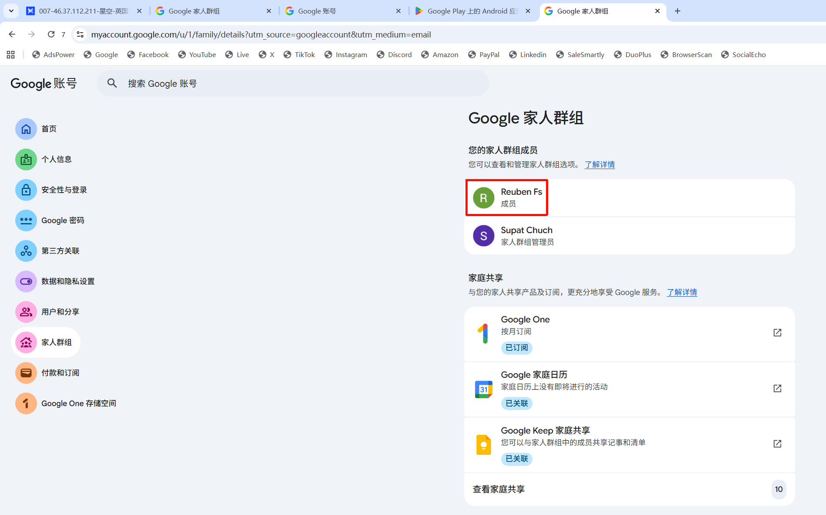Open the Home (首页) sidebar icon
The image size is (826, 515).
click(26, 129)
